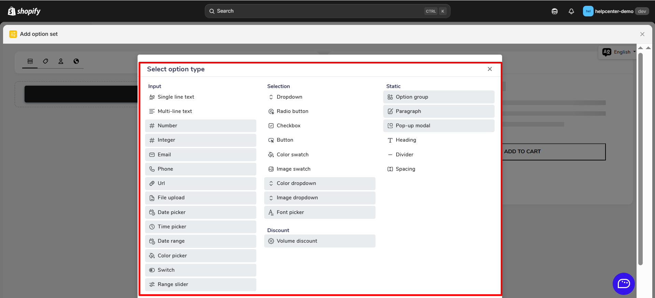Click the lines icon for Multi-line text

coord(152,111)
